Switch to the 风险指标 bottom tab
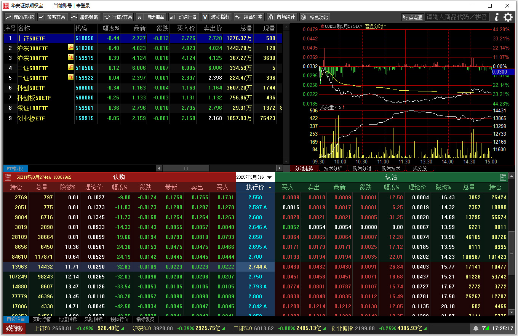Screen dimensions: 518x336 pos(93,319)
